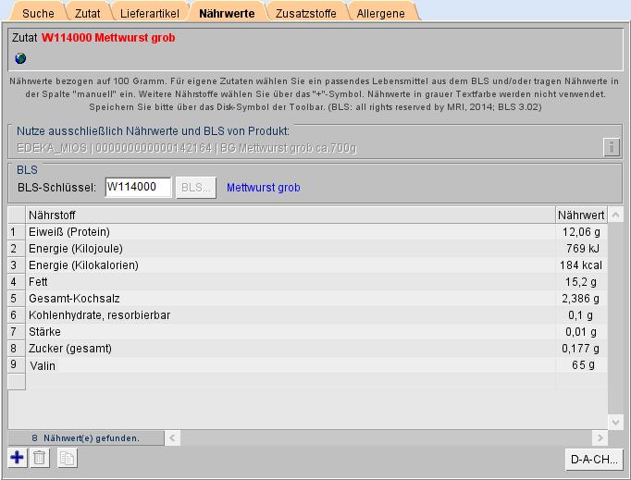Image resolution: width=631 pixels, height=480 pixels.
Task: Click the EDEKA_MIOS product text
Action: coord(186,148)
